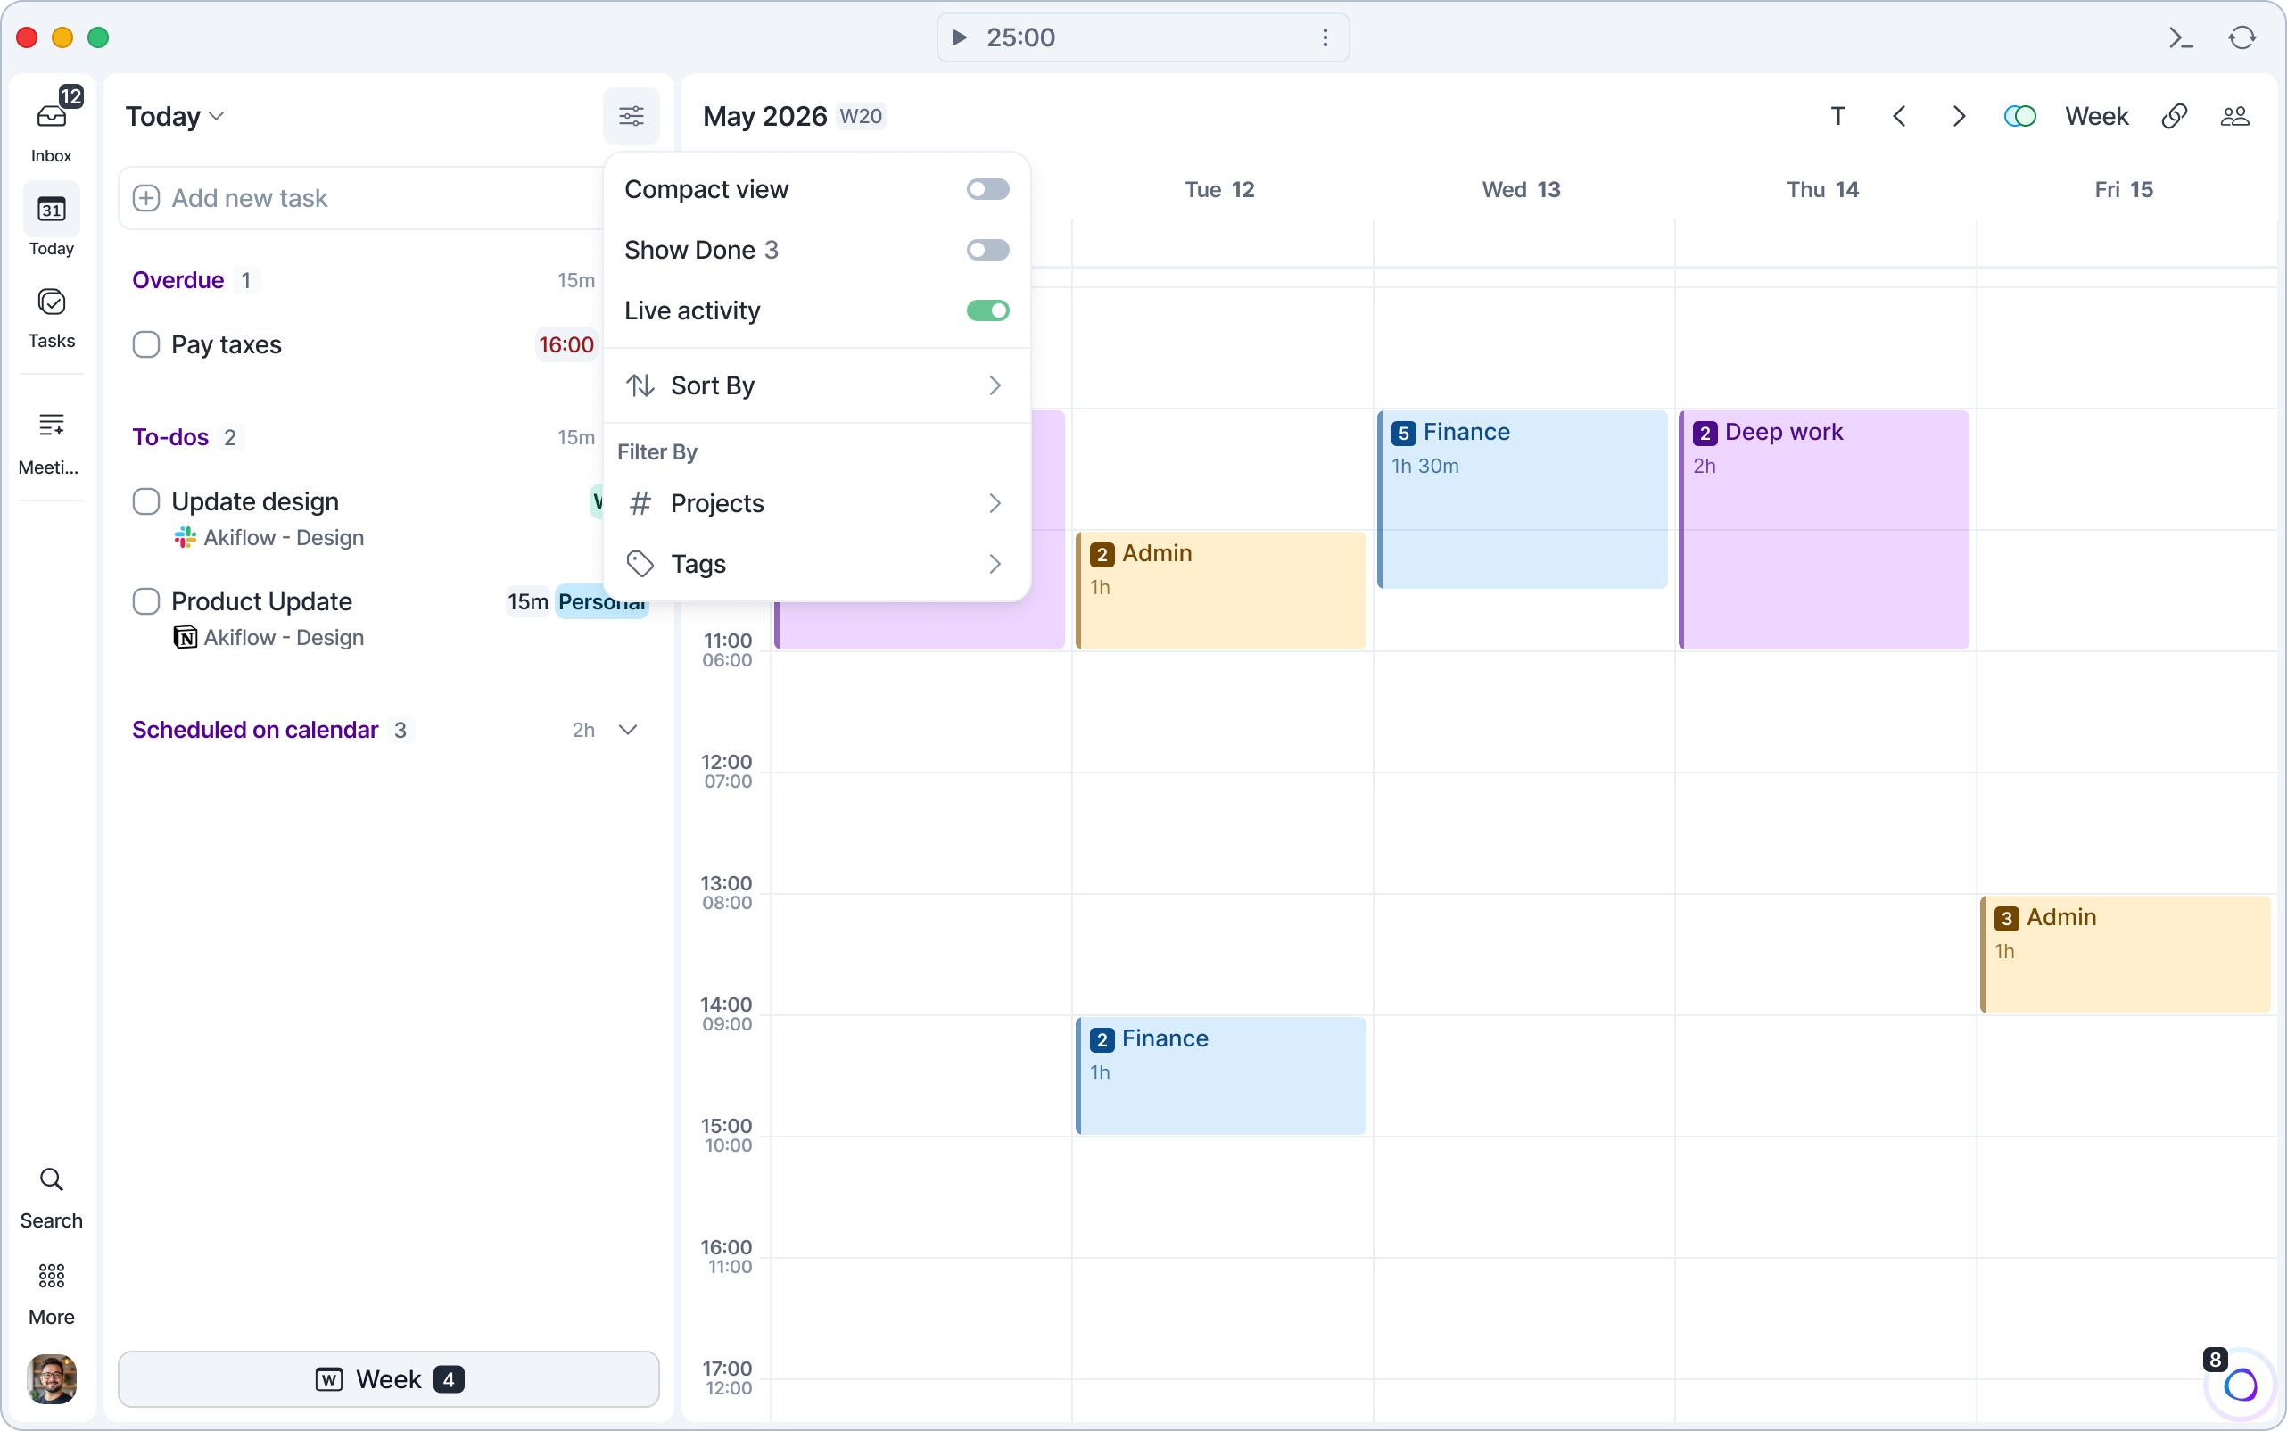Screen dimensions: 2287x1431
Task: Check the Product Update task checkbox
Action: 145,601
